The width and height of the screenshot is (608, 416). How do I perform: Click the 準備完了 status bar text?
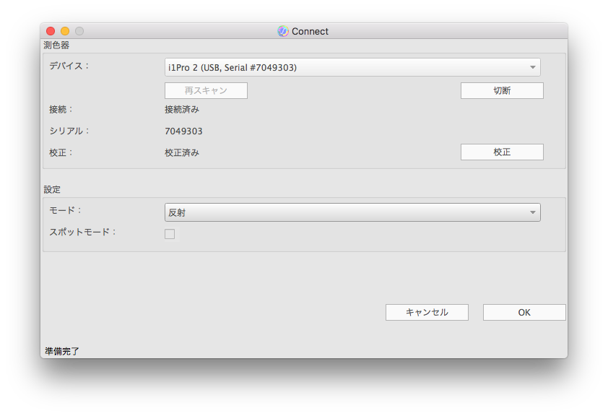62,351
